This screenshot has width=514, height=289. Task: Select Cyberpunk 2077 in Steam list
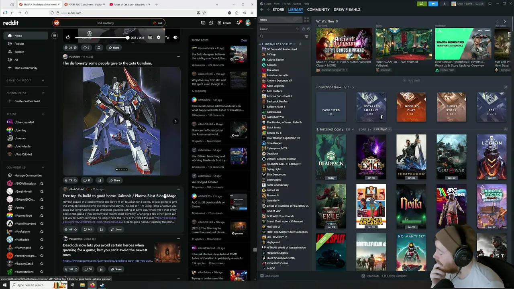coord(277,149)
